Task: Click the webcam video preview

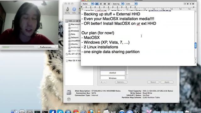Action: (29, 22)
